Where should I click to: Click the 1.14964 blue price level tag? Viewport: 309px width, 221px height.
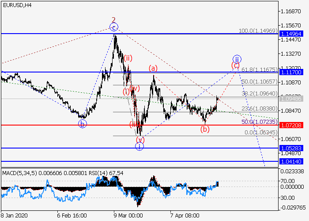tap(291, 34)
